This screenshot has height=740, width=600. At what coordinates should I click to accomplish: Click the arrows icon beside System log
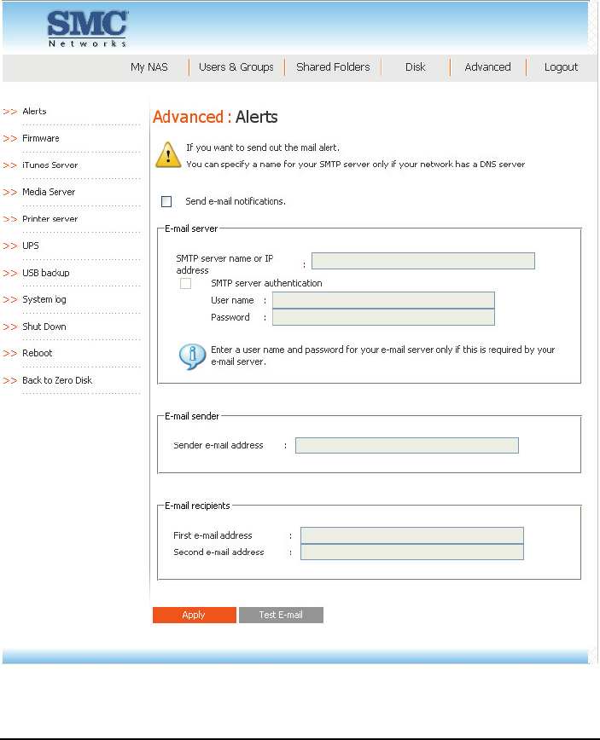click(10, 300)
